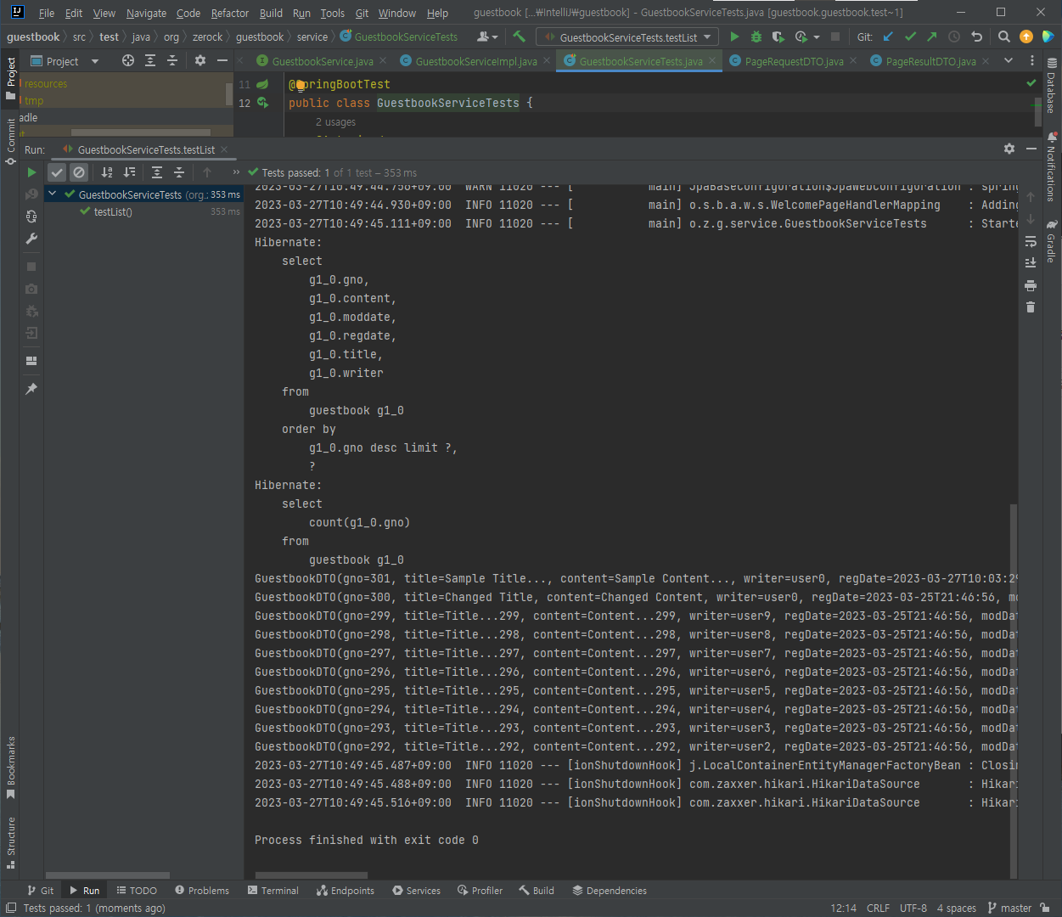Click the CRLF line separator indicator

point(878,908)
